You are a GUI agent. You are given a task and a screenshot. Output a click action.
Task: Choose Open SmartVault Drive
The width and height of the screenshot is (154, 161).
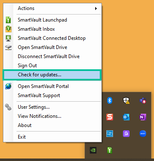click(x=52, y=47)
